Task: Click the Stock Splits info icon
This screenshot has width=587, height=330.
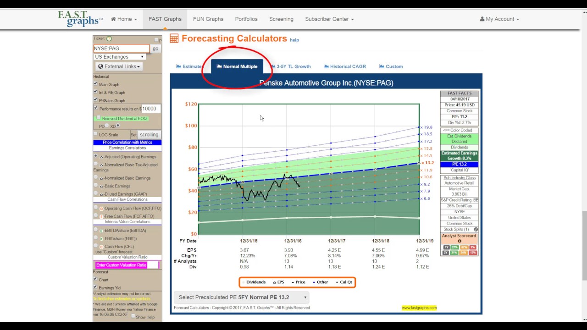Action: [476, 229]
